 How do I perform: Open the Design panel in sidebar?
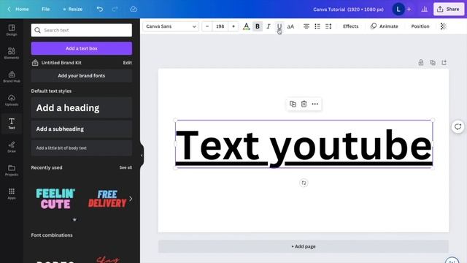(12, 30)
